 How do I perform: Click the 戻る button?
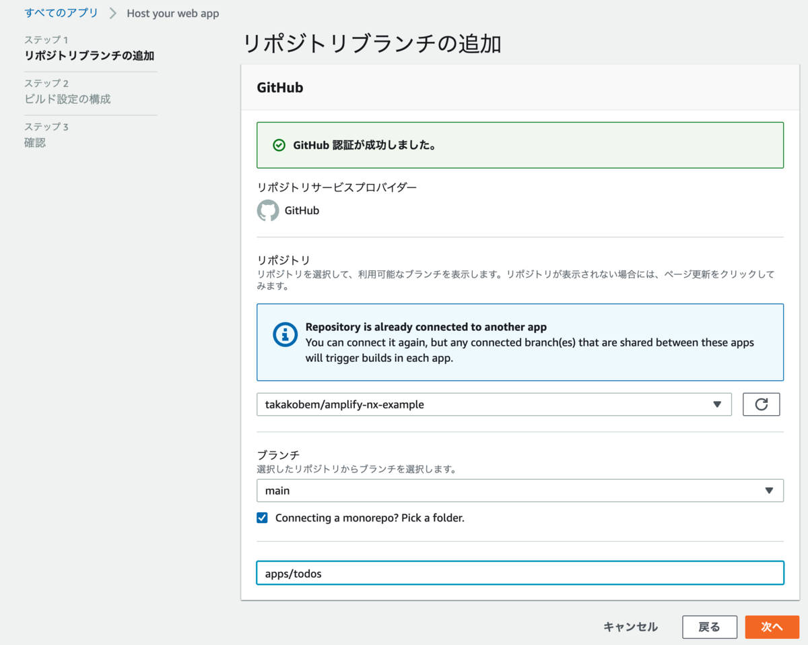point(709,627)
